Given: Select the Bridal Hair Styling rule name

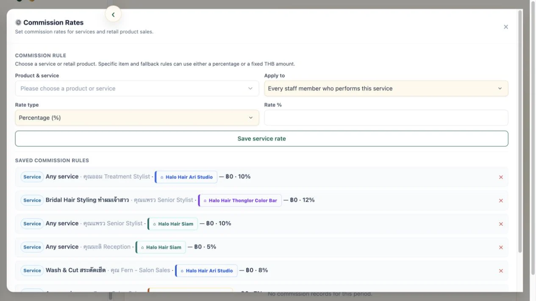Looking at the screenshot, I should (87, 200).
